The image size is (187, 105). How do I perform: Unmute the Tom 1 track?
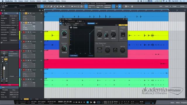tap(24, 51)
